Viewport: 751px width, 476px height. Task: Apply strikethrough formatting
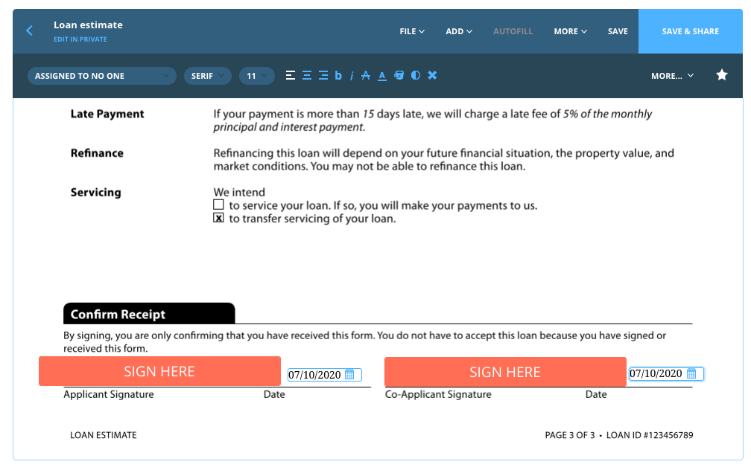tap(366, 76)
